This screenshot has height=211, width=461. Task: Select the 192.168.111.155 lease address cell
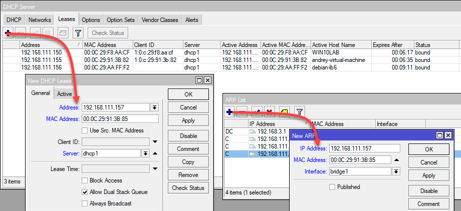pos(52,60)
